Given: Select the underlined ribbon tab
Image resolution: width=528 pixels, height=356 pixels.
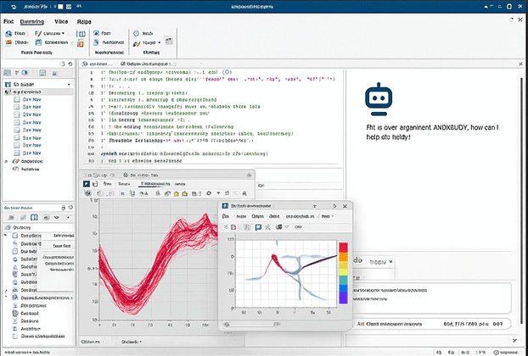Looking at the screenshot, I should click(x=32, y=22).
